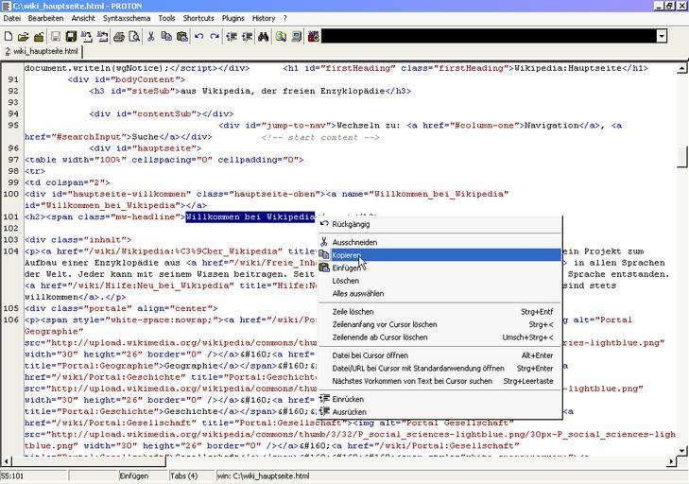Click the code line <div class="inhalt">
The height and width of the screenshot is (484, 689).
coord(78,239)
